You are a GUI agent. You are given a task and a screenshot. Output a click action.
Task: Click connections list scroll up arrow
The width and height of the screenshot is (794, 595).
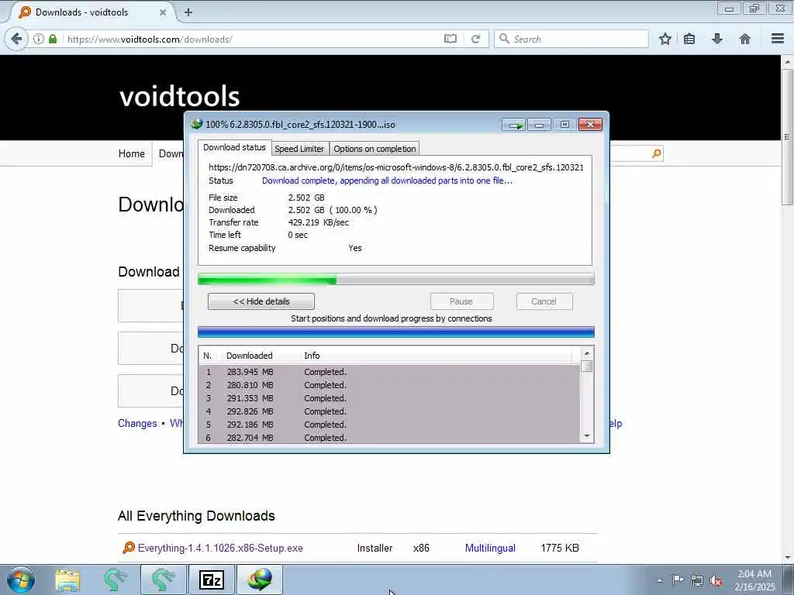point(587,353)
